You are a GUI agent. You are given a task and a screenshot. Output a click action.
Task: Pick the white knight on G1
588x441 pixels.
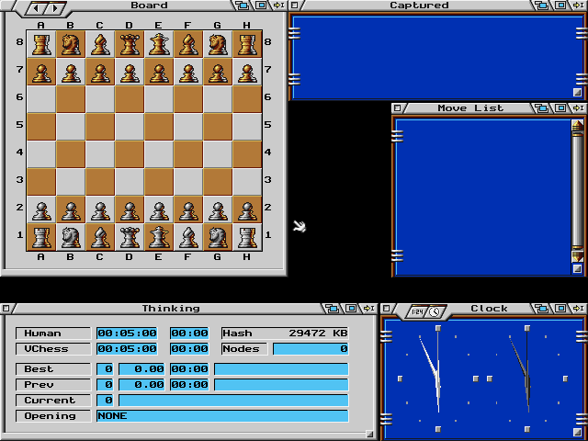(218, 237)
